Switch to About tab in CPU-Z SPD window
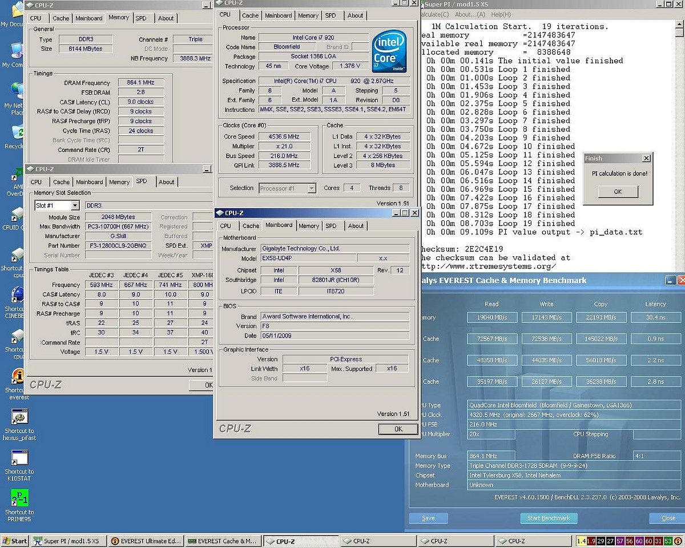This screenshot has height=548, width=685. pyautogui.click(x=167, y=182)
